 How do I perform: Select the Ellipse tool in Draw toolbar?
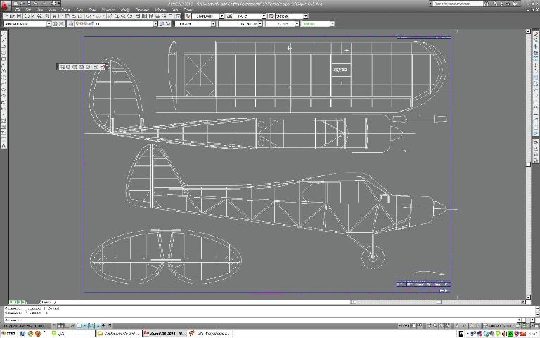pyautogui.click(x=4, y=90)
